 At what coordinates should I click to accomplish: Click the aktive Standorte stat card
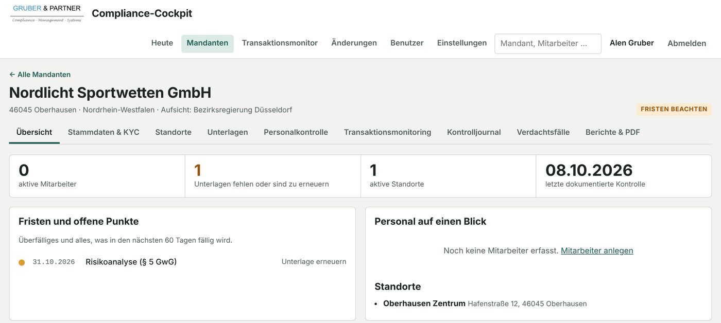[x=449, y=176]
